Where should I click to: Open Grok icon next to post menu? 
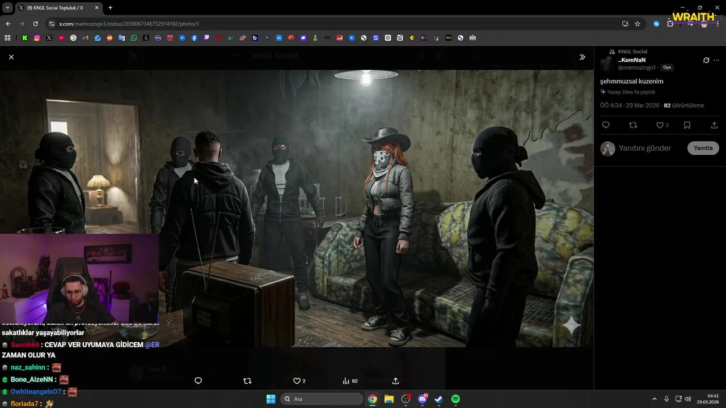point(706,60)
